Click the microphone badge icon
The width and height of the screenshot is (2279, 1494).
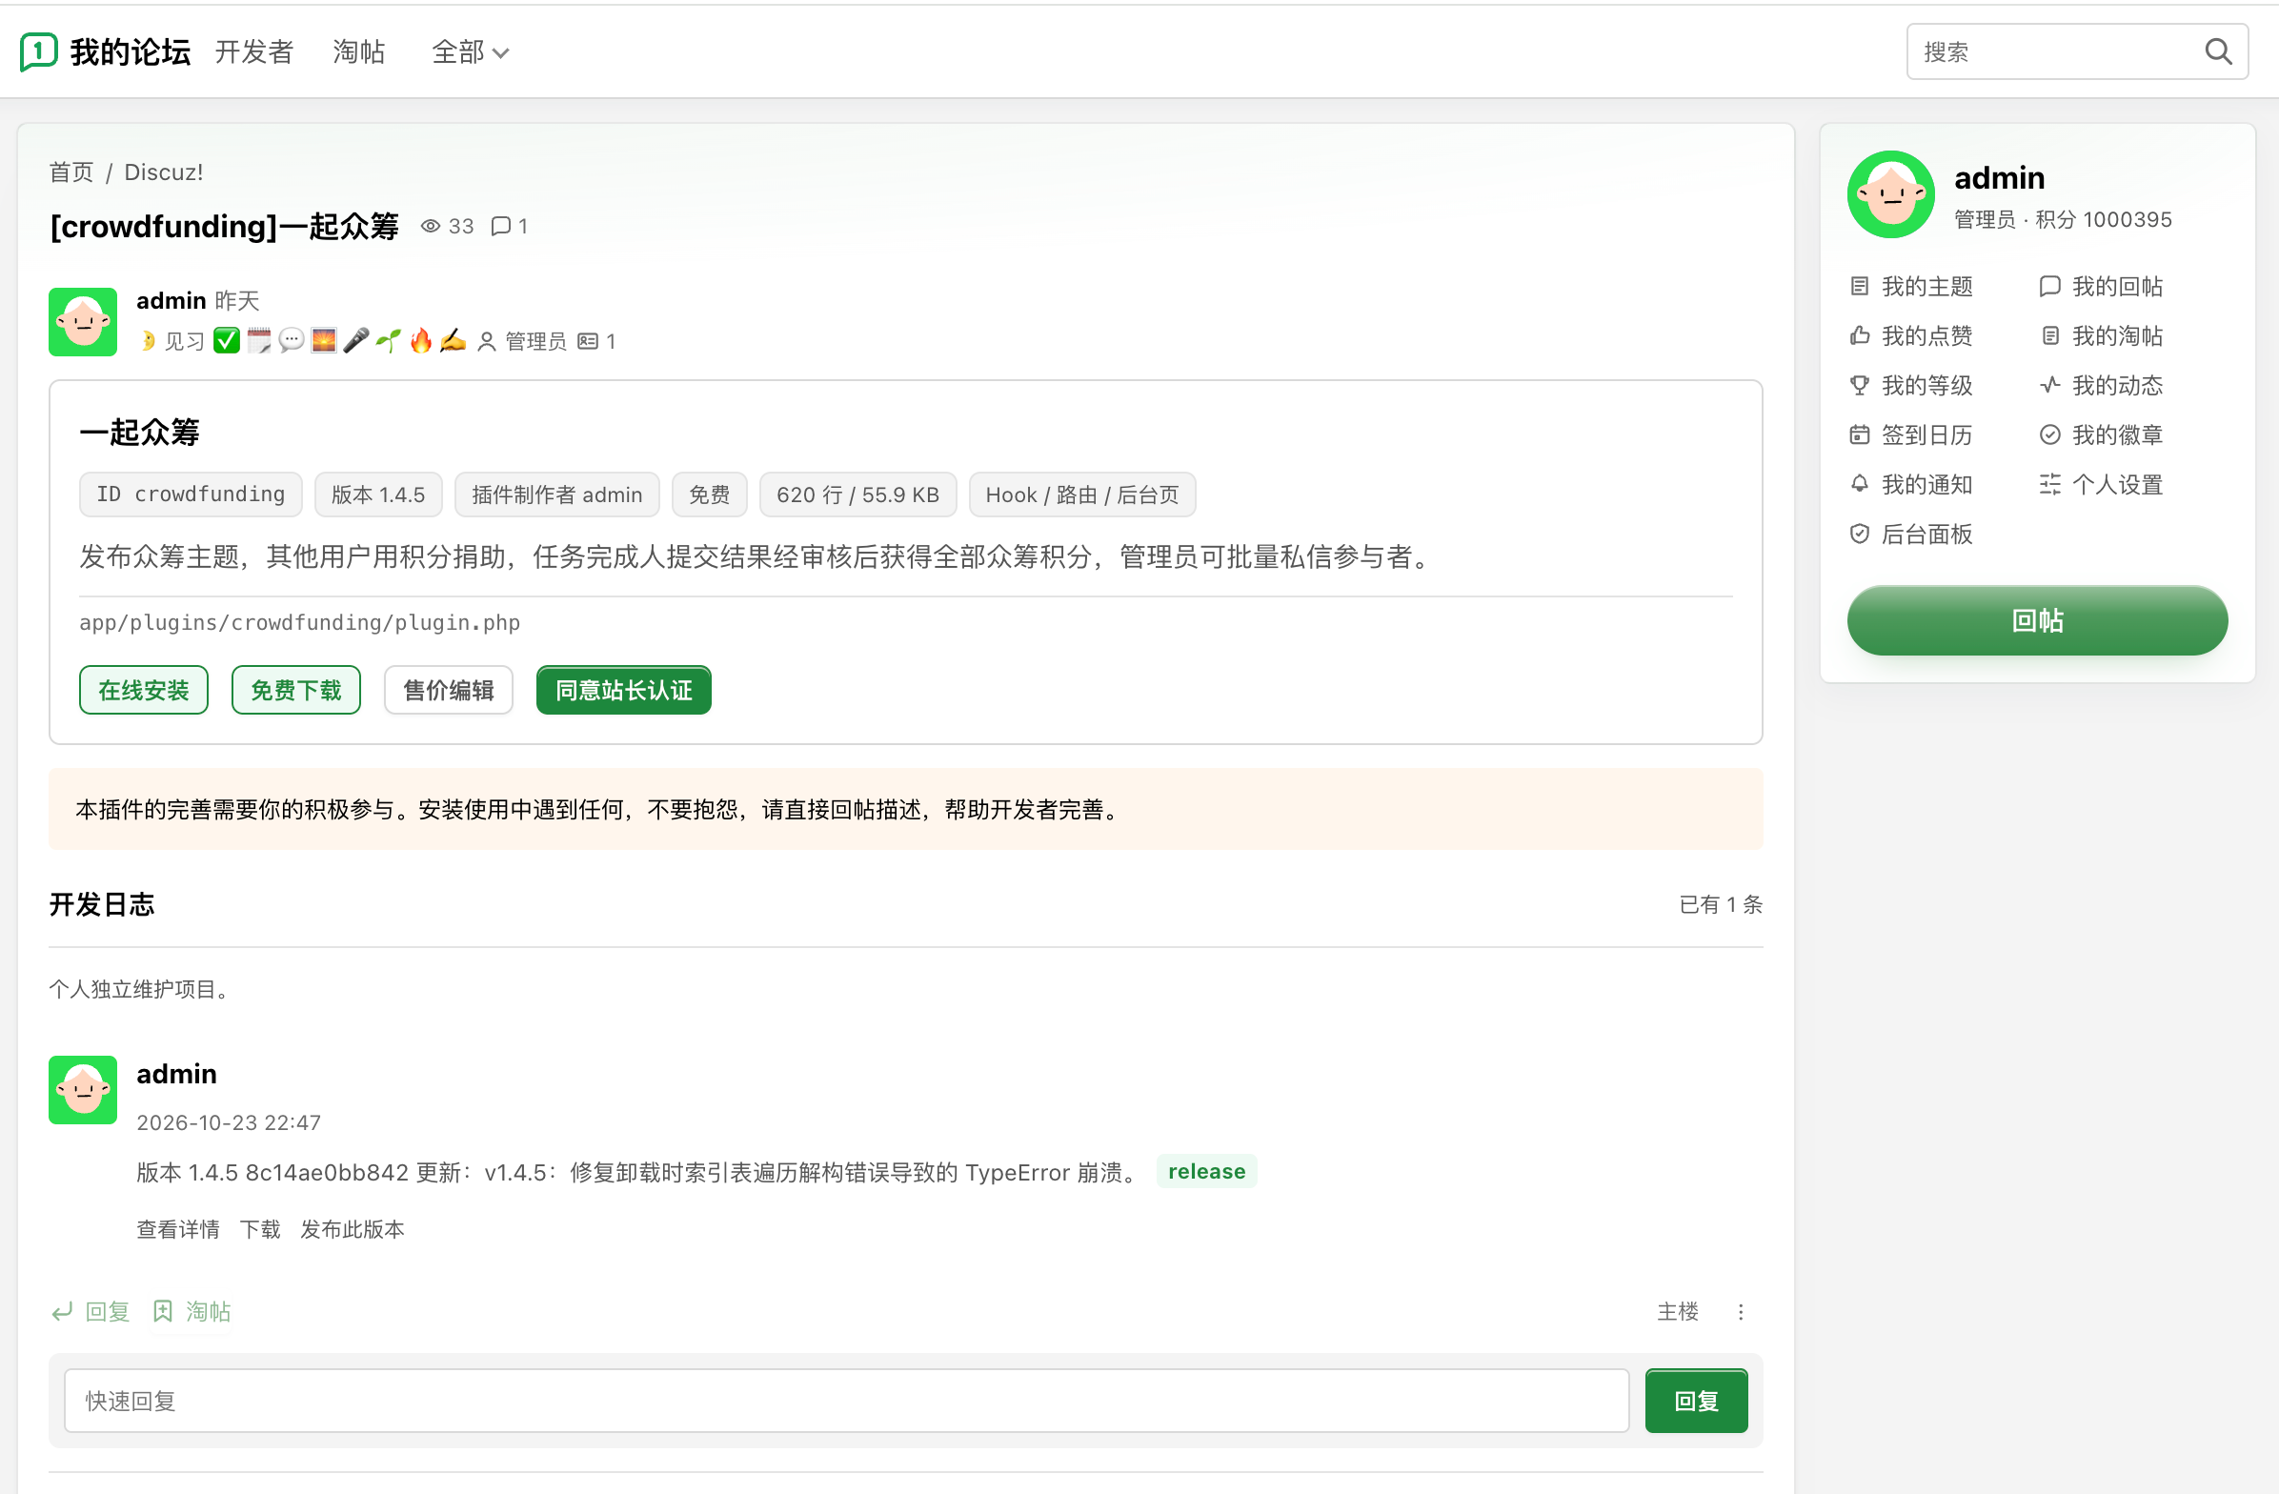pos(356,341)
